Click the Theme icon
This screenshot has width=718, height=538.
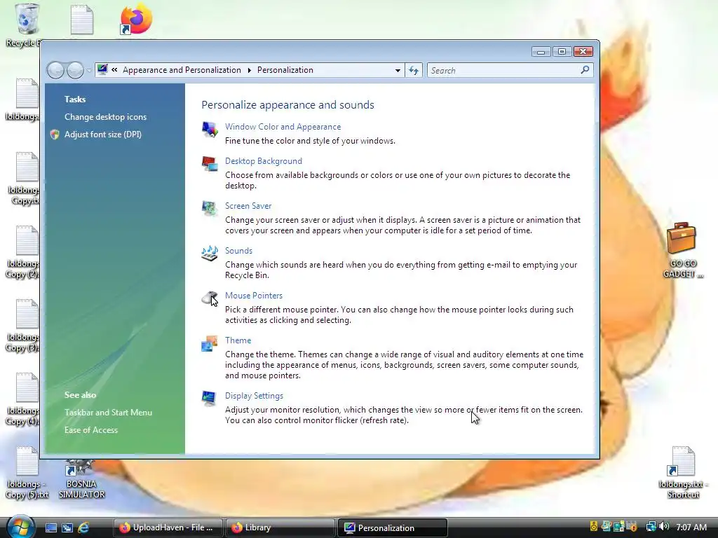[210, 343]
